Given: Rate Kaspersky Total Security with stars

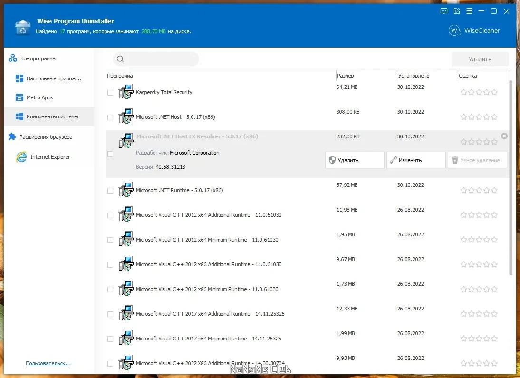Looking at the screenshot, I should point(479,92).
